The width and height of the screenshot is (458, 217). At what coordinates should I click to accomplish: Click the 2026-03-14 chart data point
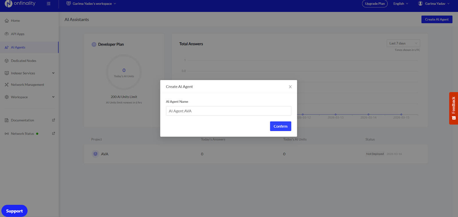pos(368,114)
